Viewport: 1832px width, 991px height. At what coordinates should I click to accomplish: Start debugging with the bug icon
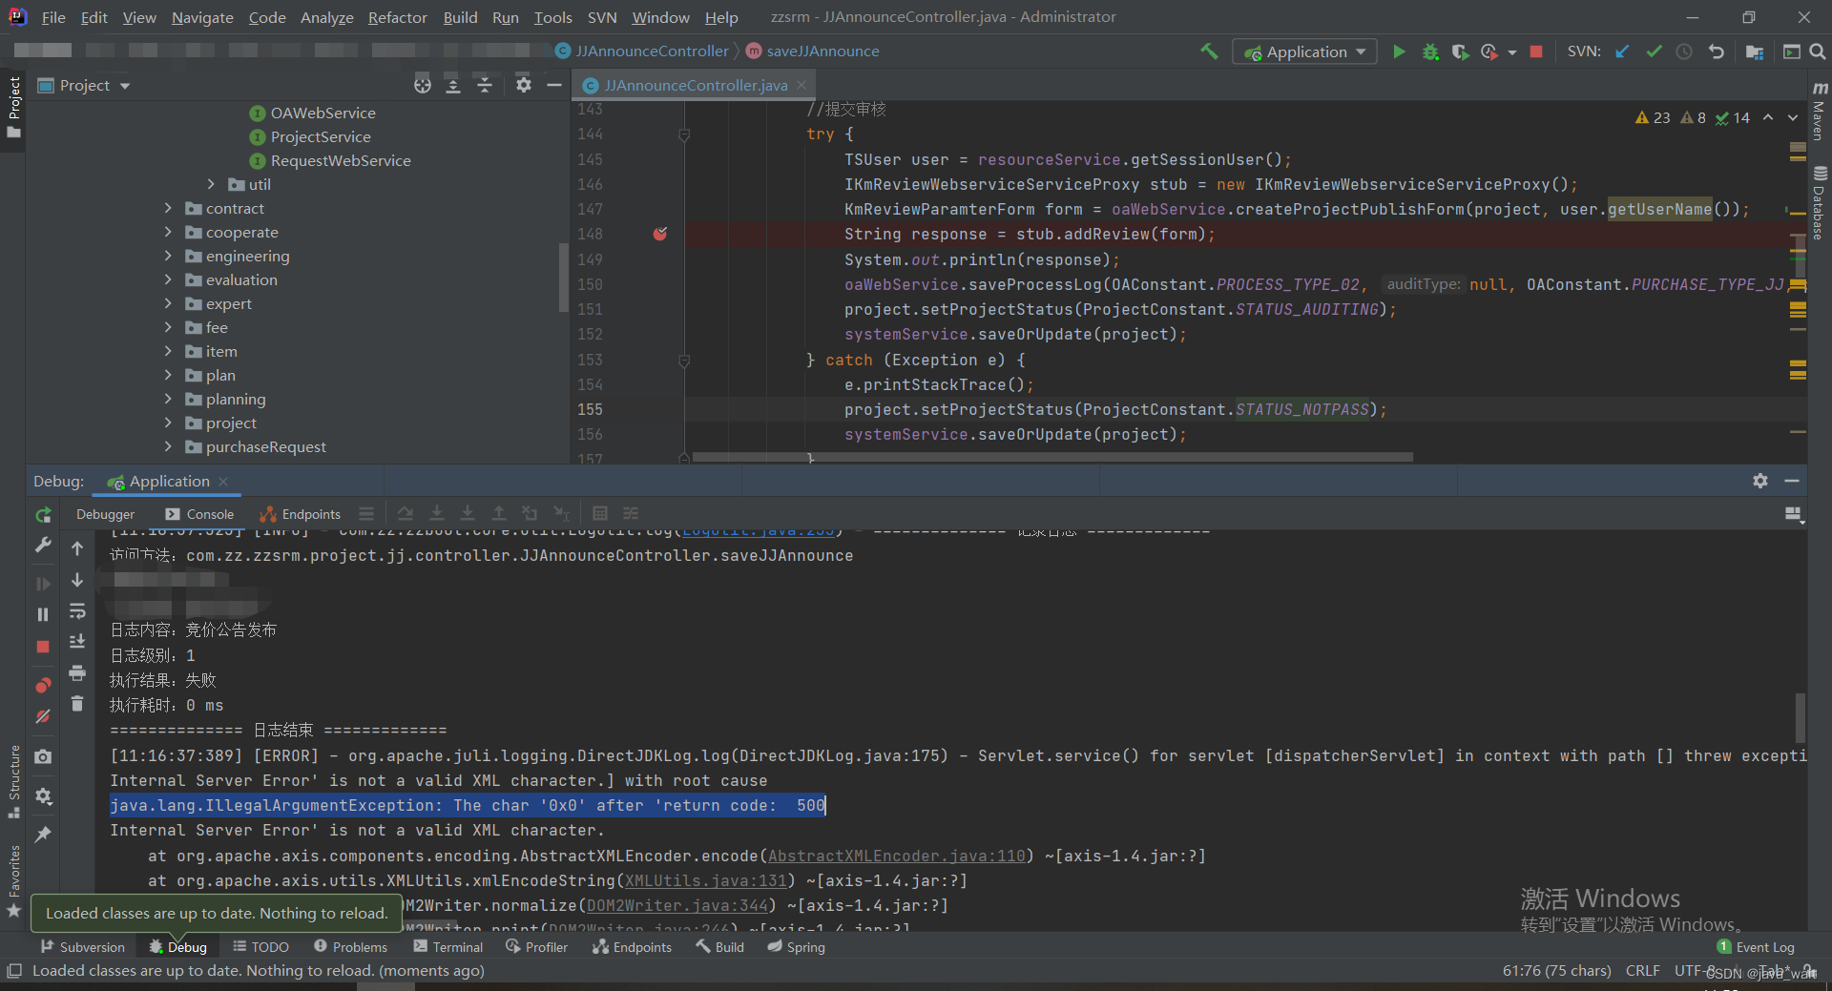coord(1430,52)
